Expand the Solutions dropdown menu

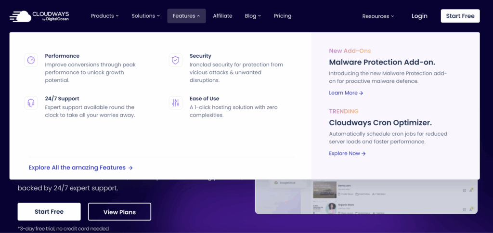145,16
